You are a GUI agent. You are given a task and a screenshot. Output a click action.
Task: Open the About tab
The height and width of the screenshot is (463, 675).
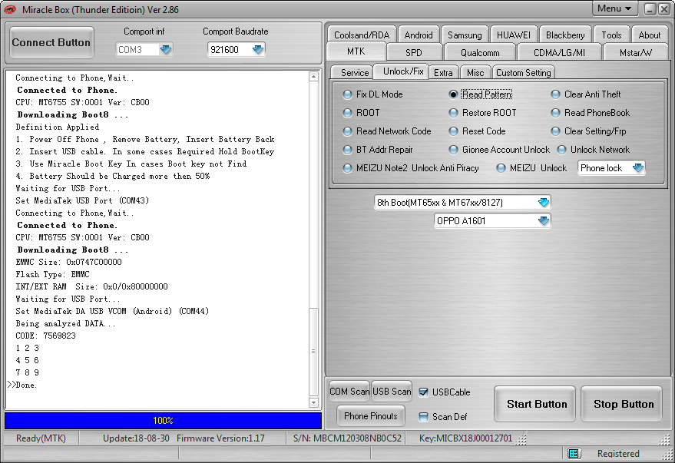click(649, 35)
